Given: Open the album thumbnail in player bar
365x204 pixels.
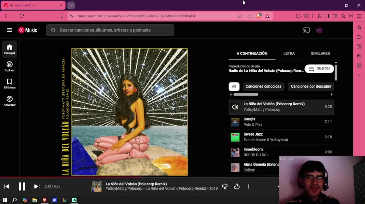Looking at the screenshot, I should (96, 186).
